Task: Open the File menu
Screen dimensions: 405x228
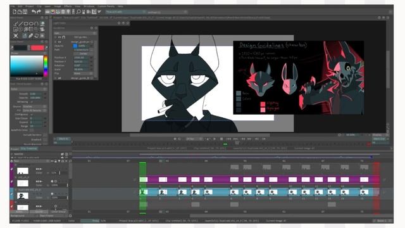Action: 13,6
